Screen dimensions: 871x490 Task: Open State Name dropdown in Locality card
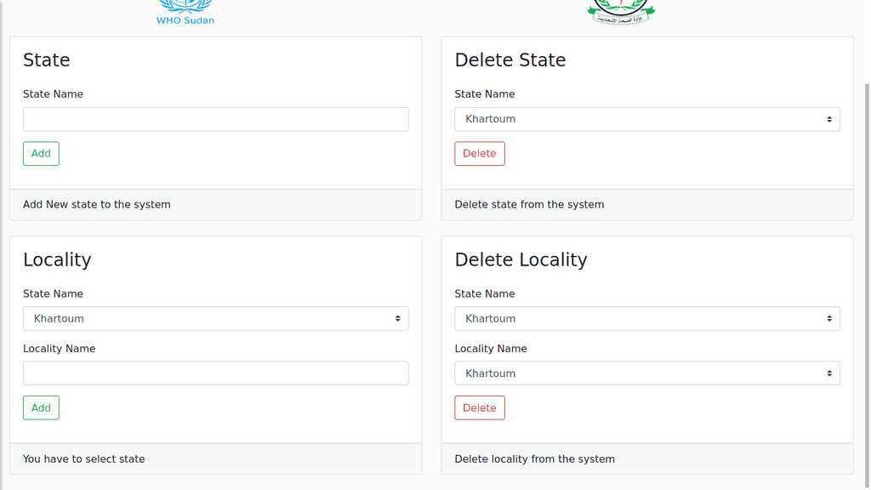215,319
